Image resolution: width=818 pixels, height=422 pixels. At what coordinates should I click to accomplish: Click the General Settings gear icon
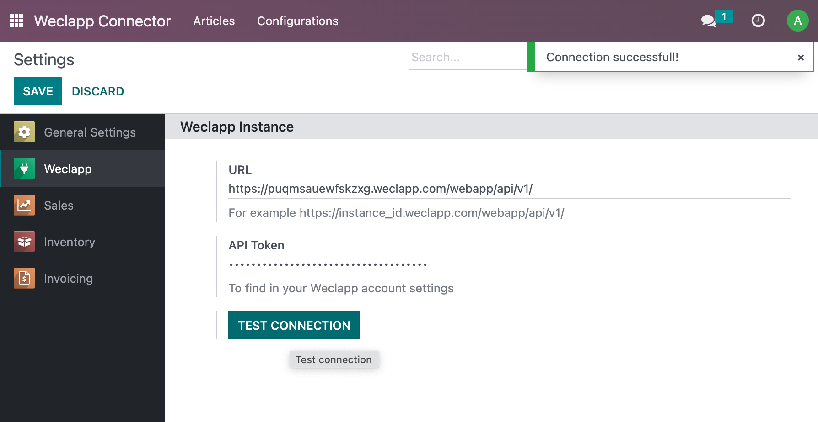[x=24, y=132]
